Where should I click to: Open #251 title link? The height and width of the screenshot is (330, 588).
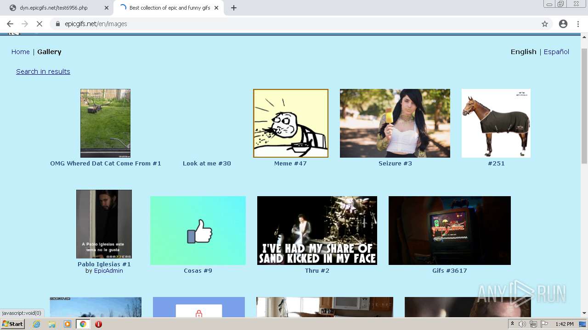tap(496, 164)
